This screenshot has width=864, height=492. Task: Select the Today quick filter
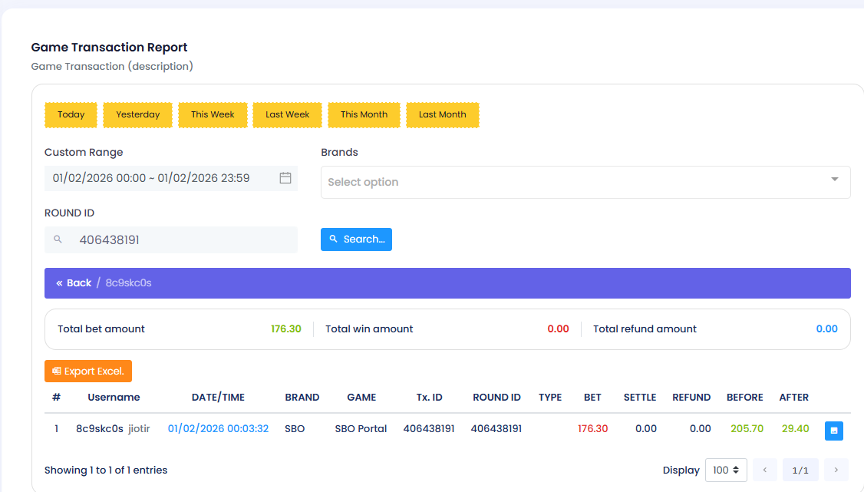pyautogui.click(x=71, y=114)
